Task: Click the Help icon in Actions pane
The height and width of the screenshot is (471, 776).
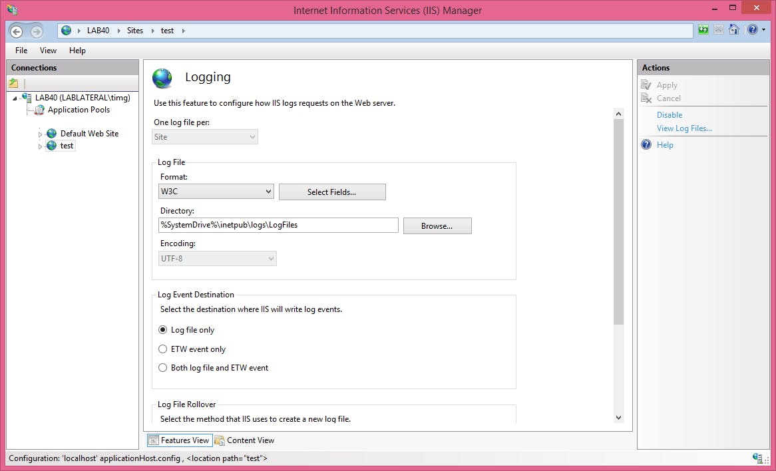Action: (x=646, y=144)
